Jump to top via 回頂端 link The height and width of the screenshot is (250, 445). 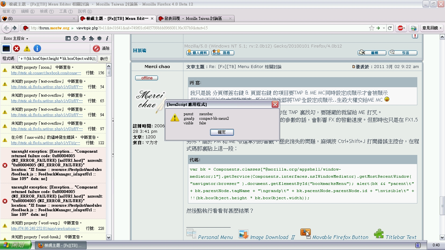(x=139, y=50)
